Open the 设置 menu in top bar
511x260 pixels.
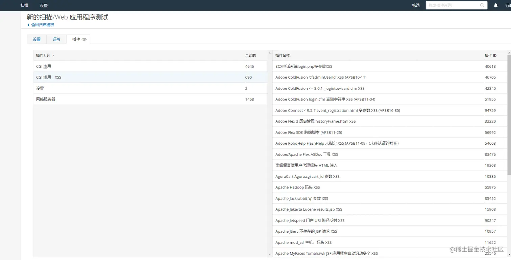44,5
